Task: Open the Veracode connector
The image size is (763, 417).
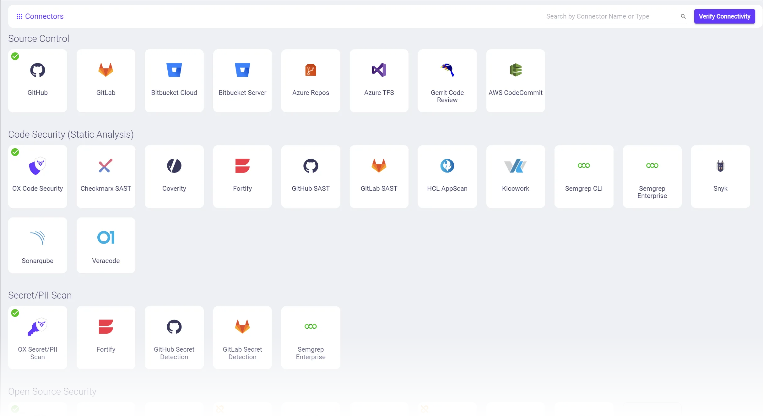Action: coord(106,245)
